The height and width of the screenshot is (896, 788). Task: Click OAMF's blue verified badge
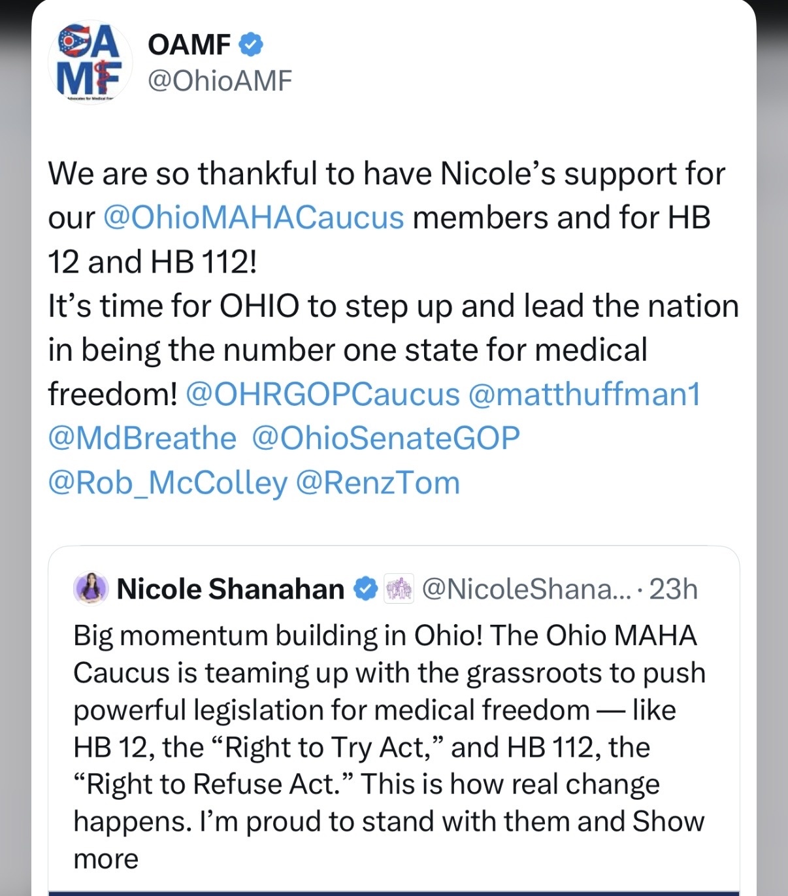(251, 44)
